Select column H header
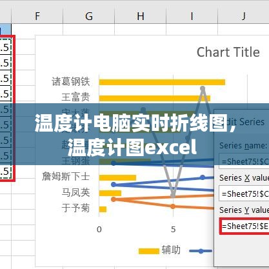 tap(141, 16)
